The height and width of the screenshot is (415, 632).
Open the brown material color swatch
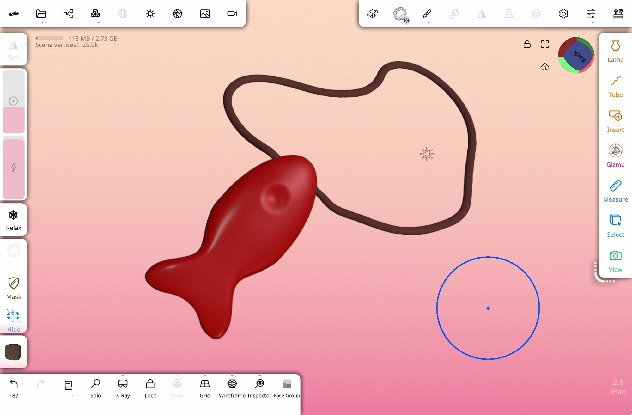click(13, 352)
